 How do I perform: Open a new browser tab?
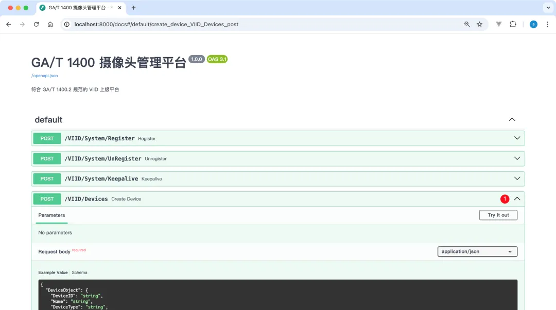(133, 8)
